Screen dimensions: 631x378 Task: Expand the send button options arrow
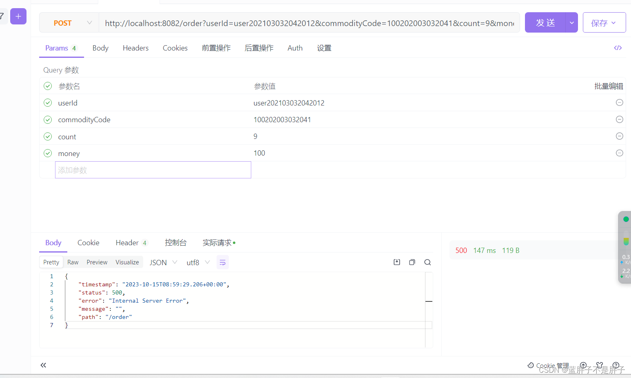571,23
